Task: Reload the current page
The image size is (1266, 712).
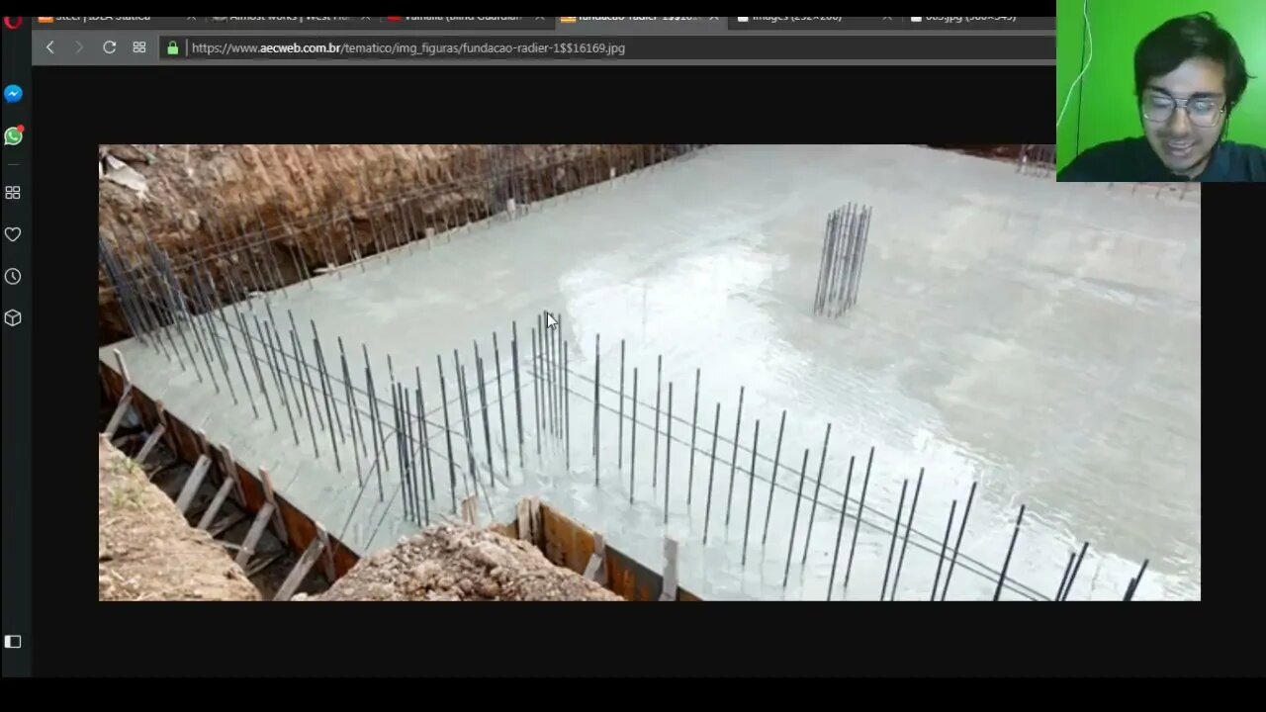Action: 110,47
